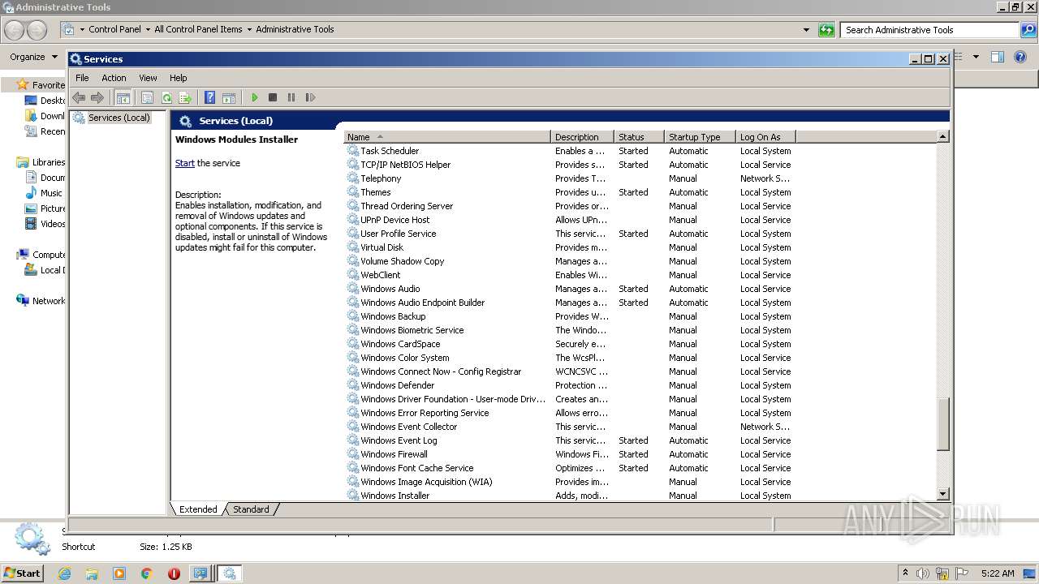The width and height of the screenshot is (1039, 584).
Task: Open Internet Explorer from the taskbar
Action: pos(64,573)
